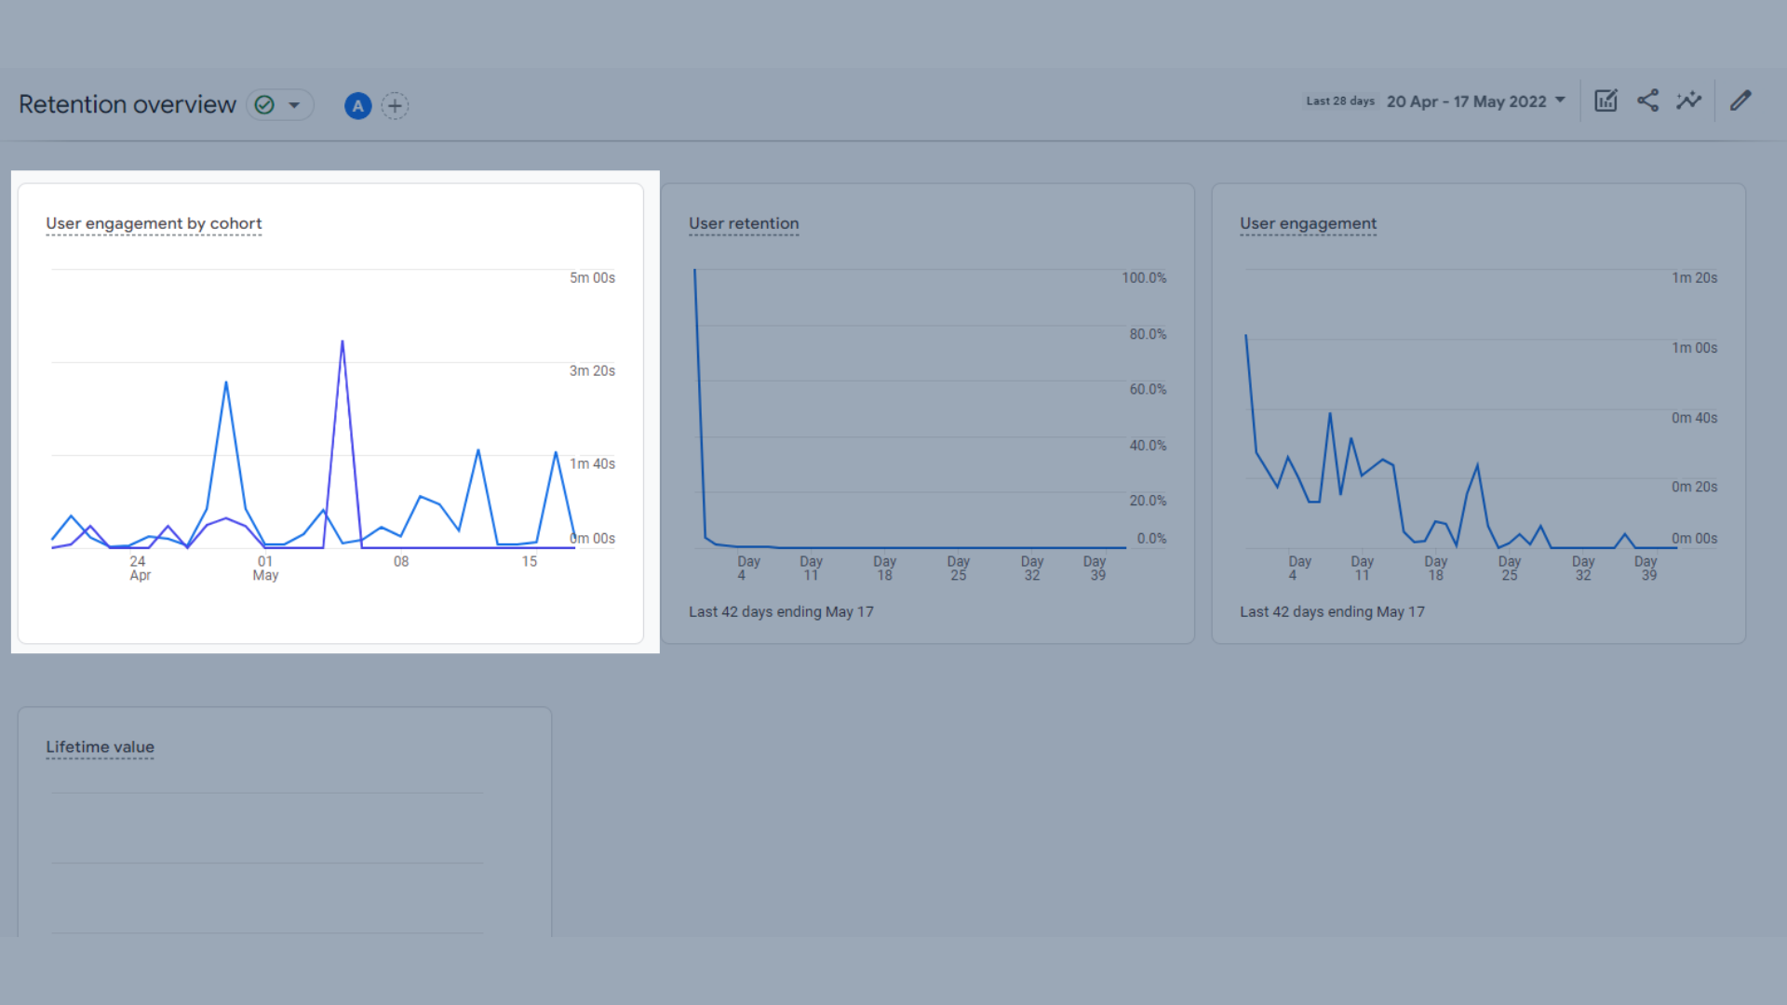Click the 'Retention overview' page heading
The width and height of the screenshot is (1787, 1005).
click(x=128, y=104)
